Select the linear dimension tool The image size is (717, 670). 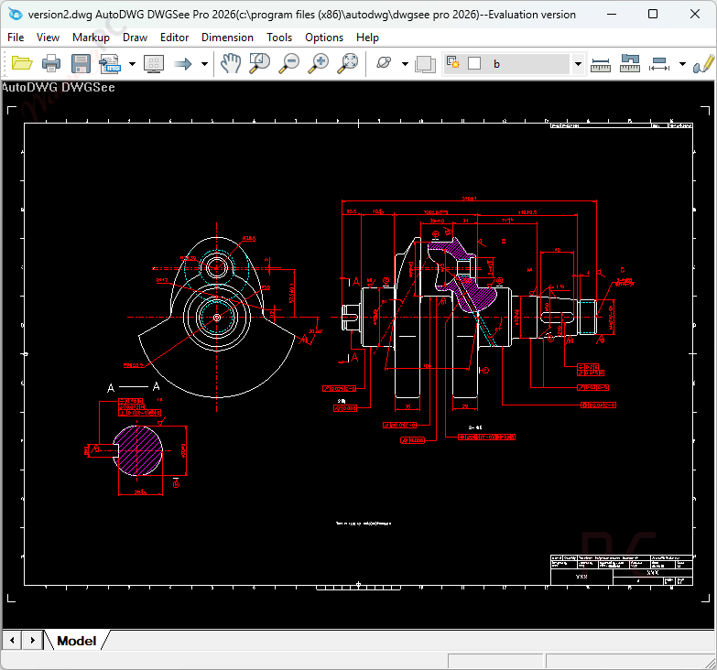659,64
